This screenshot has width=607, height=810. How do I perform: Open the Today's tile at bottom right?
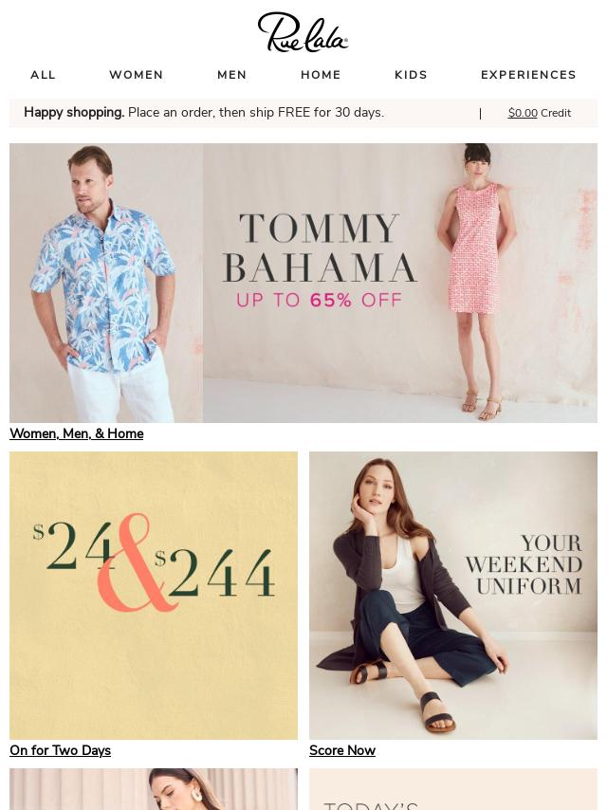(x=453, y=789)
